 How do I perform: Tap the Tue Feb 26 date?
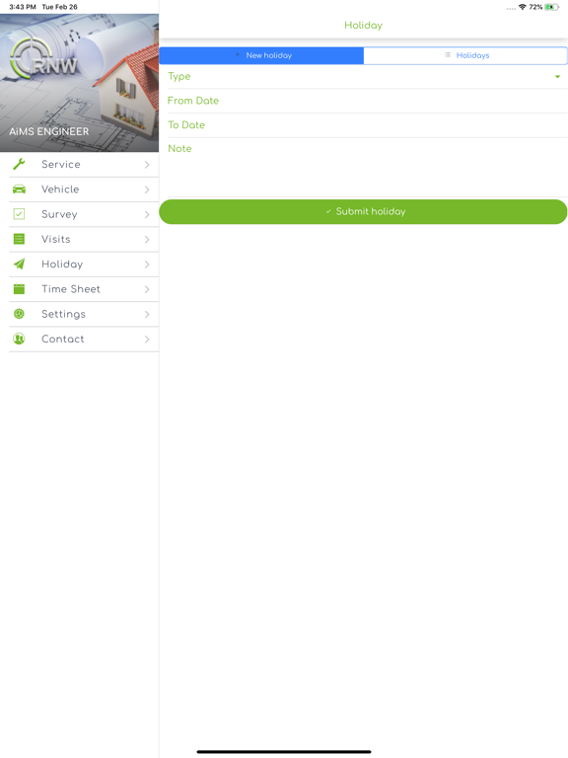pos(59,7)
